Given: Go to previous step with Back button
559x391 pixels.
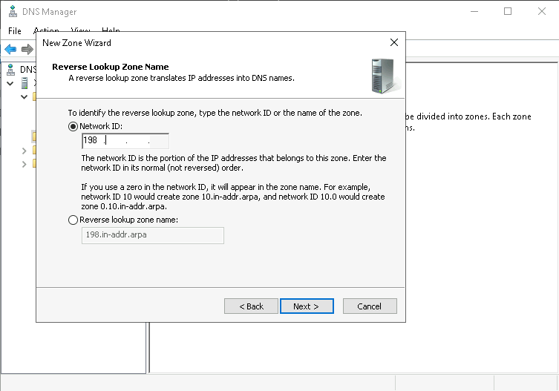Looking at the screenshot, I should [x=250, y=306].
